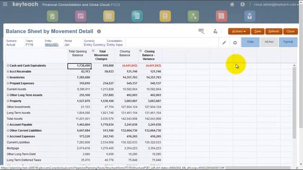This screenshot has height=170, width=303.
Task: Select Other Investments row label
Action: 18,107
